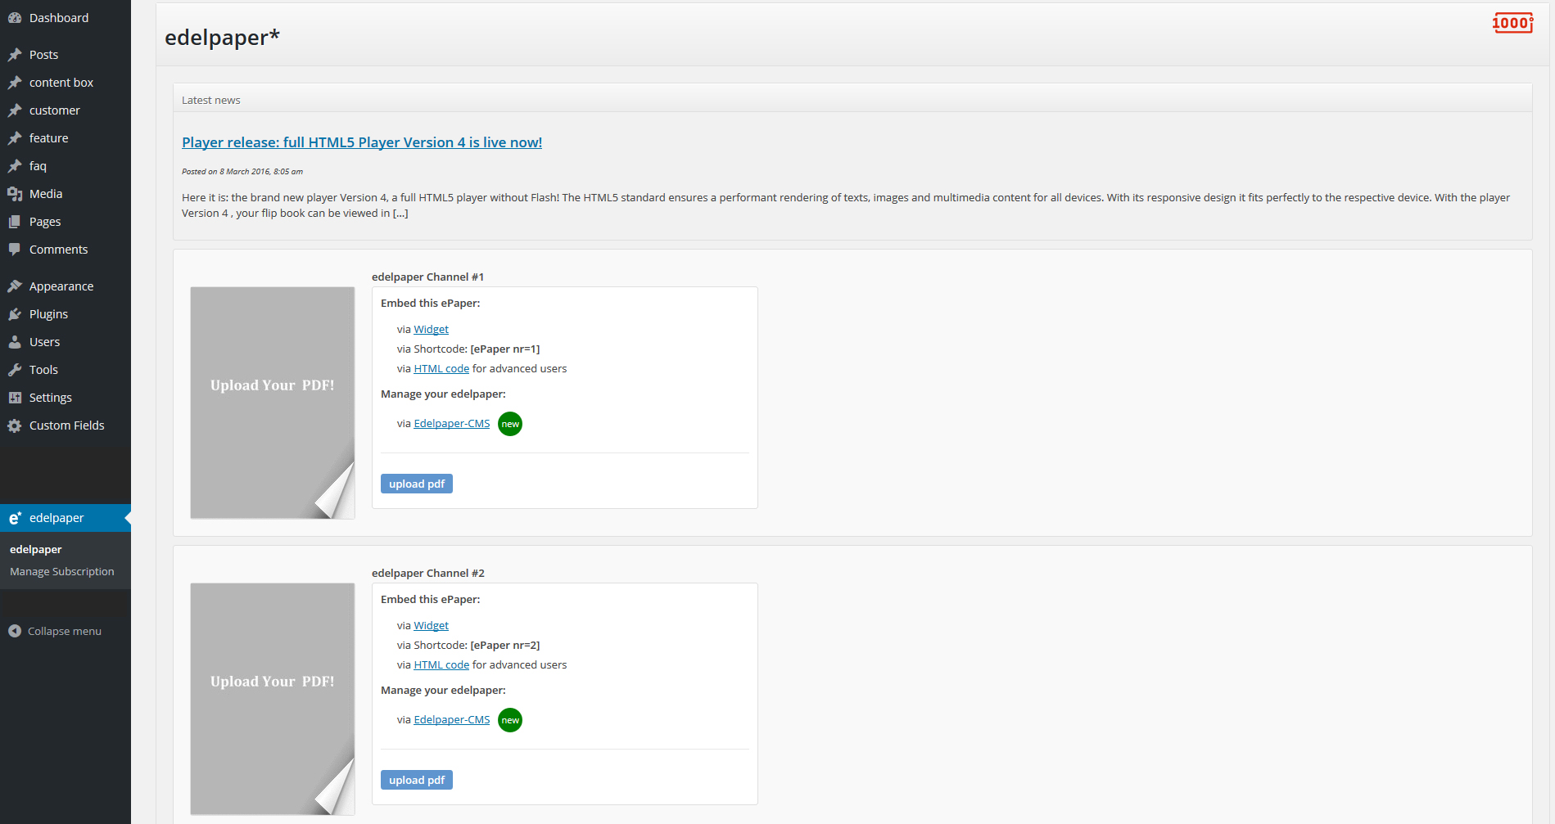Click the Users person icon
Screen dimensions: 1555x824
coord(15,342)
